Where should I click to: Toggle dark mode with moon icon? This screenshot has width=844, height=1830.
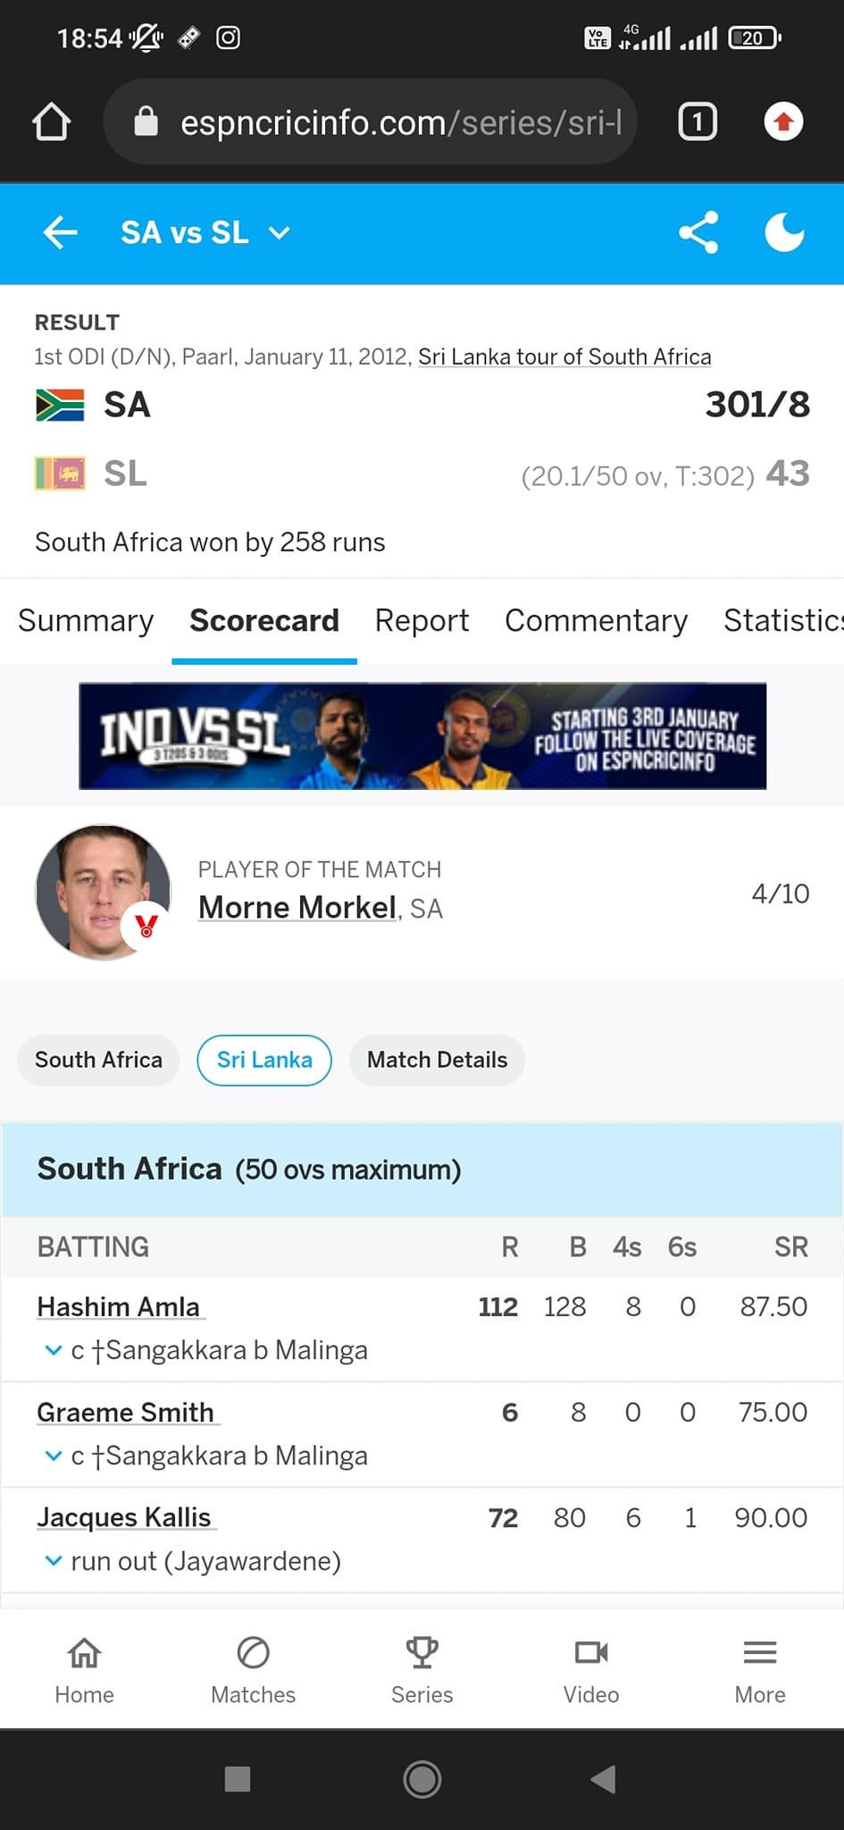click(784, 233)
